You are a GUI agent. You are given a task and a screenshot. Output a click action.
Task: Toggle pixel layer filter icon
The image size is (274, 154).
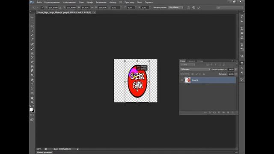pyautogui.click(x=207, y=65)
